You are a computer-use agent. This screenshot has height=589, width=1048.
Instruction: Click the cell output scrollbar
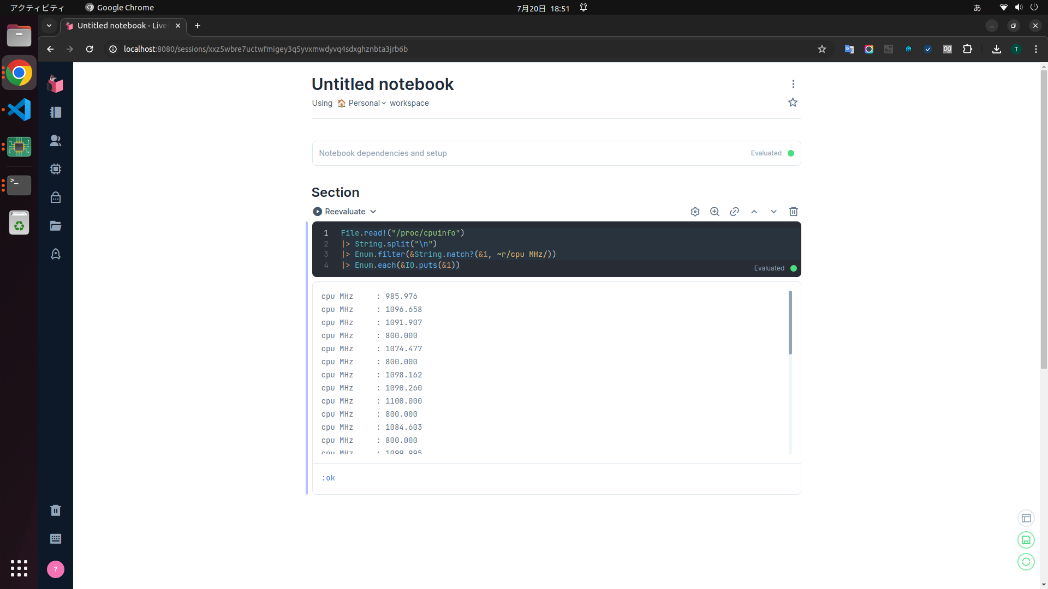pyautogui.click(x=790, y=323)
